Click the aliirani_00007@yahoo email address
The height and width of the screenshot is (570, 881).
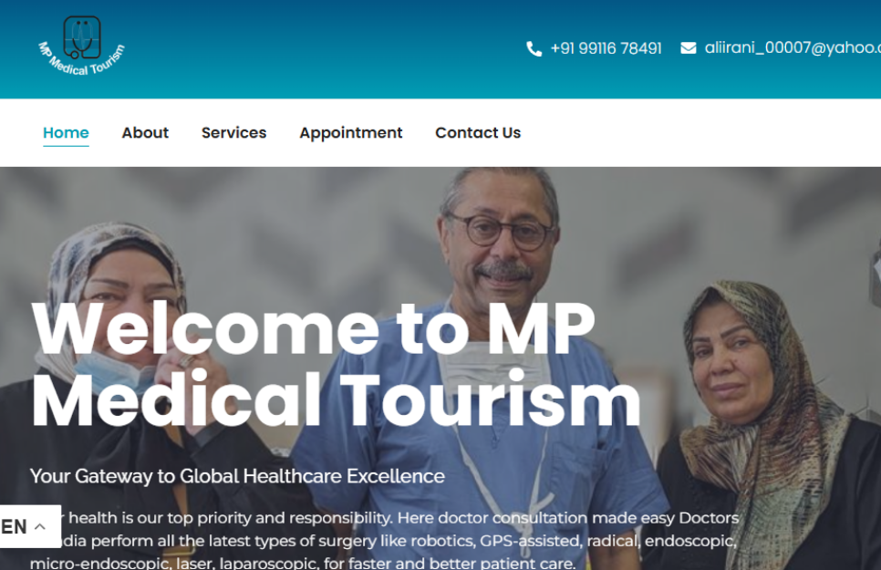tap(793, 47)
